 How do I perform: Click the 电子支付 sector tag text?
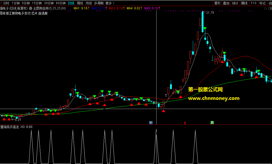pos(24,13)
